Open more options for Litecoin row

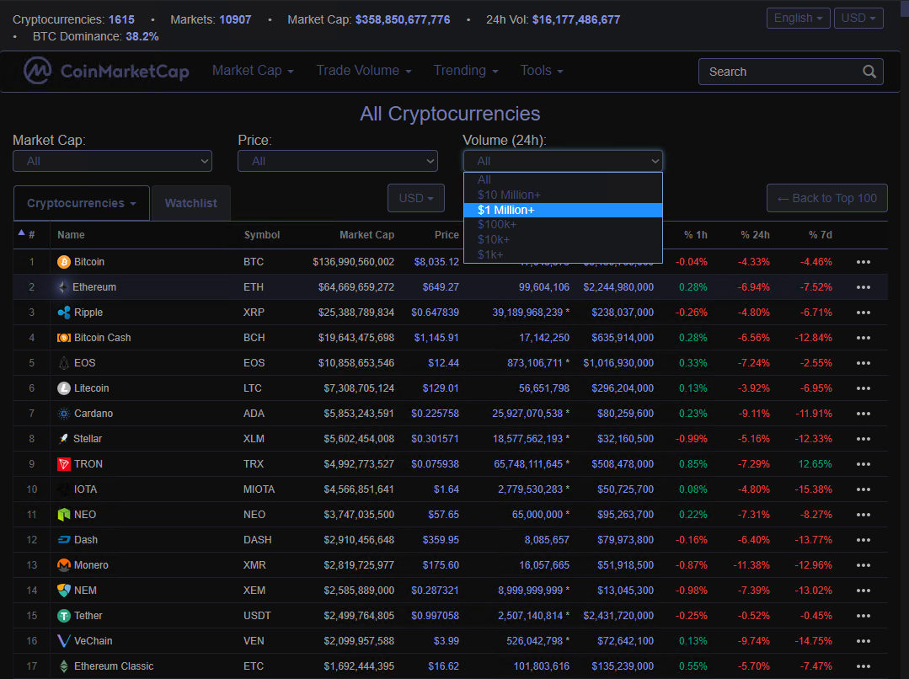864,388
